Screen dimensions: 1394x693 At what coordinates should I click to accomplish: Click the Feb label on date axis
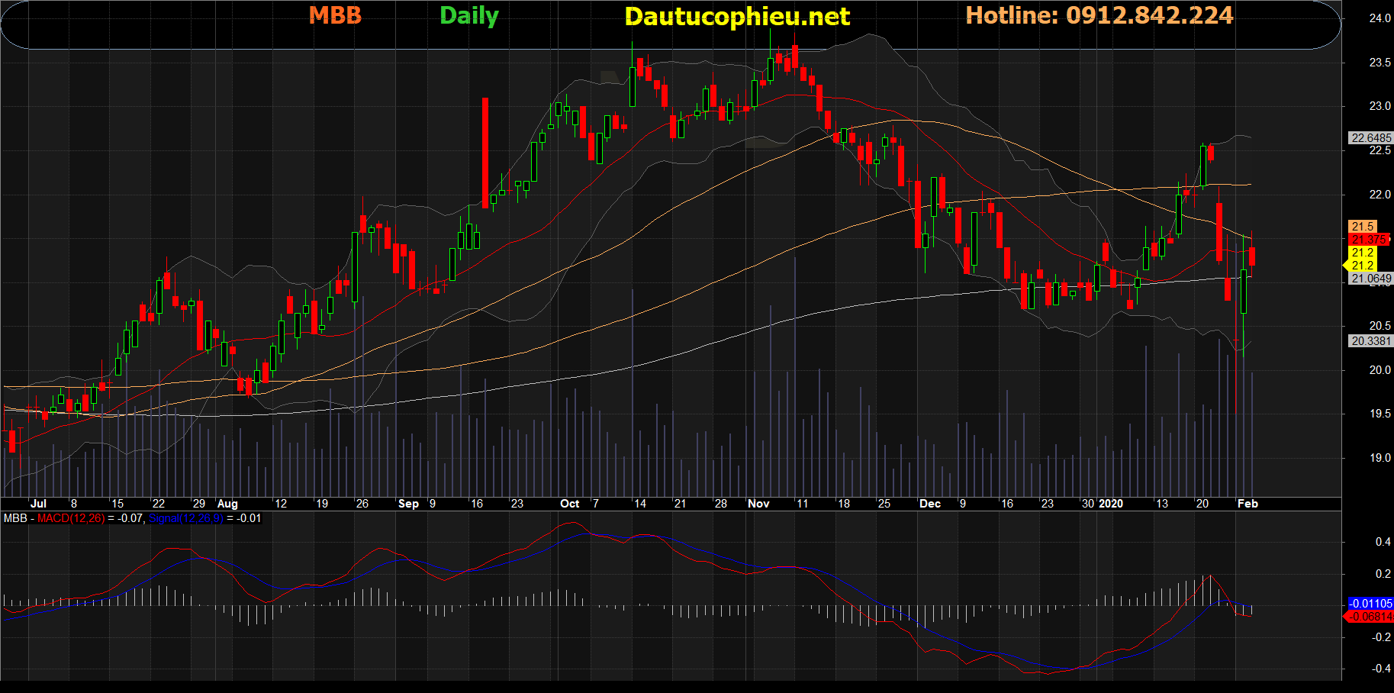(x=1248, y=504)
